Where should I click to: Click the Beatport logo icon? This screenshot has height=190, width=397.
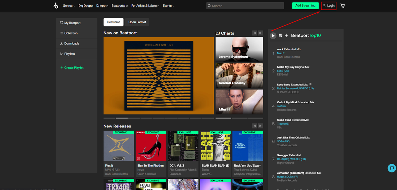[x=56, y=6]
